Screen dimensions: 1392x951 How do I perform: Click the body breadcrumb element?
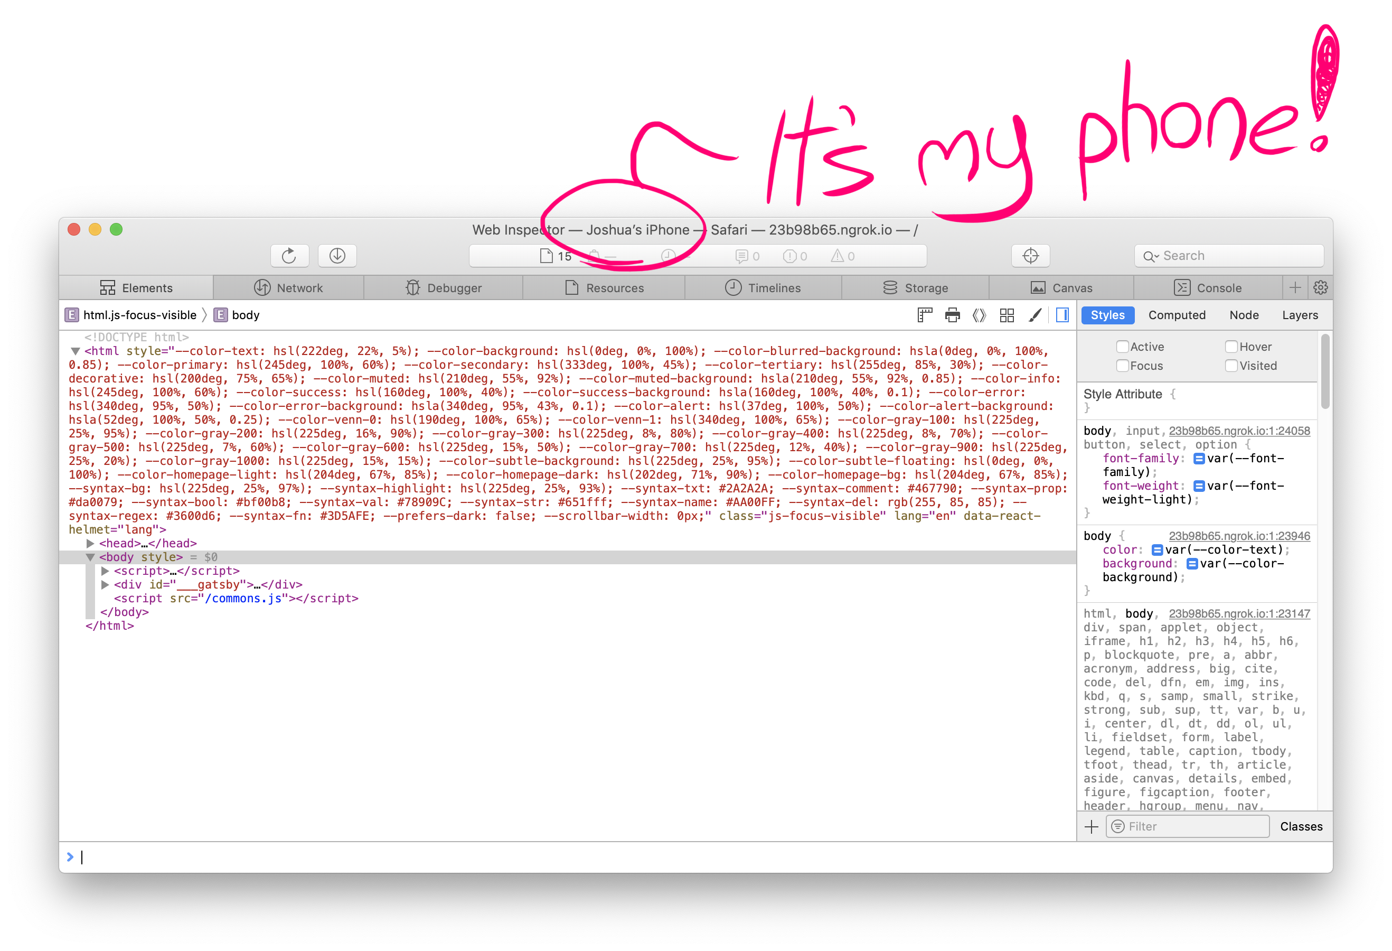pyautogui.click(x=237, y=315)
